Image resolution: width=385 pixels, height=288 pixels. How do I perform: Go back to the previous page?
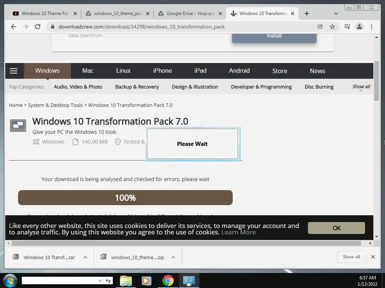click(x=14, y=27)
